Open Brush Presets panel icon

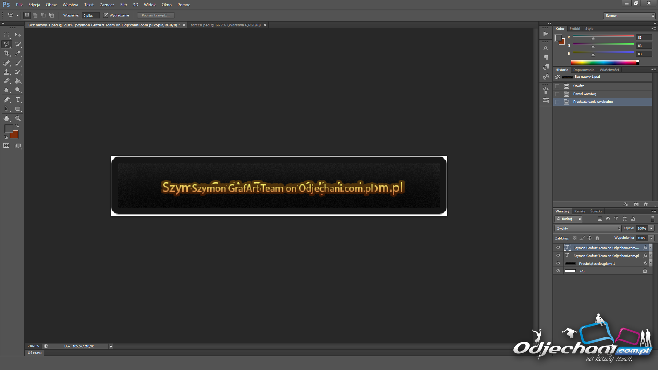[546, 100]
